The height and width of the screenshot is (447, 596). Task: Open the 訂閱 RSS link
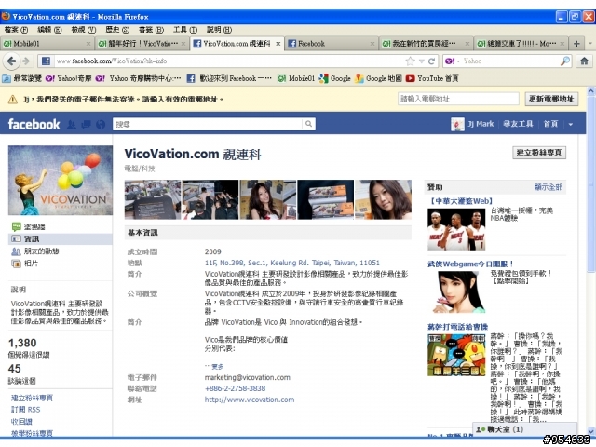(25, 410)
